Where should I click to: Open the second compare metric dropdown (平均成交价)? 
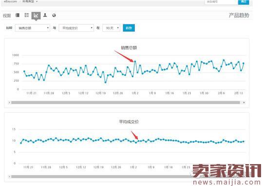(x=76, y=28)
